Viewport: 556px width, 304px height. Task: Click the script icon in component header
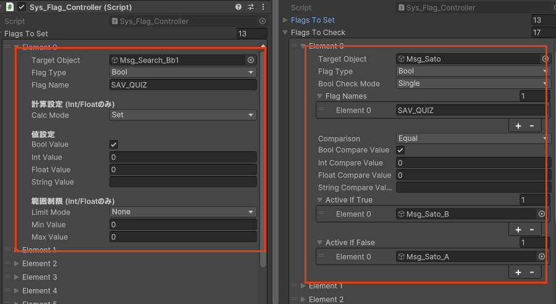tap(10, 7)
